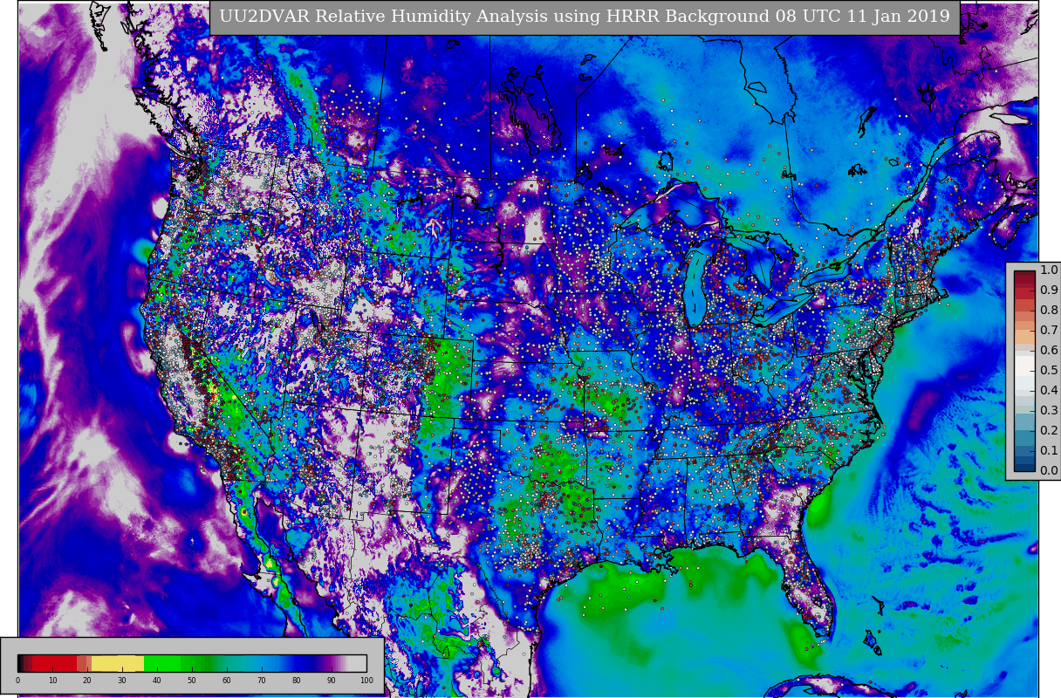Pick the yellow segment of humidity colorbar
The width and height of the screenshot is (1061, 698).
[x=118, y=663]
